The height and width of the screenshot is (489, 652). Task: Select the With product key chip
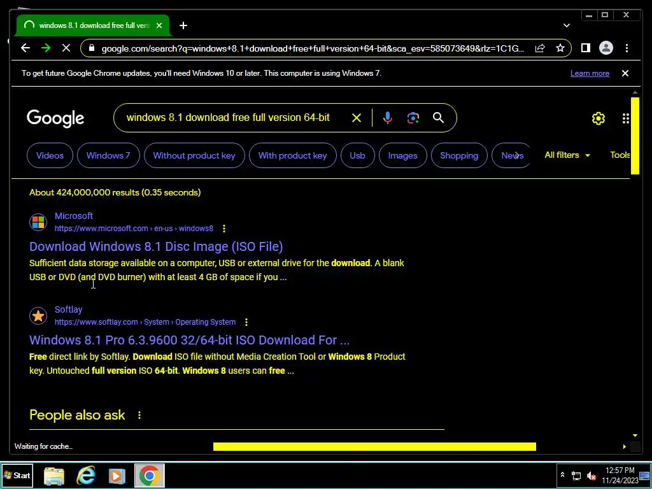pos(293,155)
